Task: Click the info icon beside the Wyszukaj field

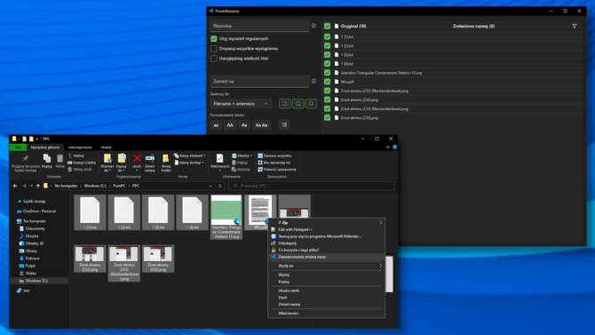Action: [313, 26]
